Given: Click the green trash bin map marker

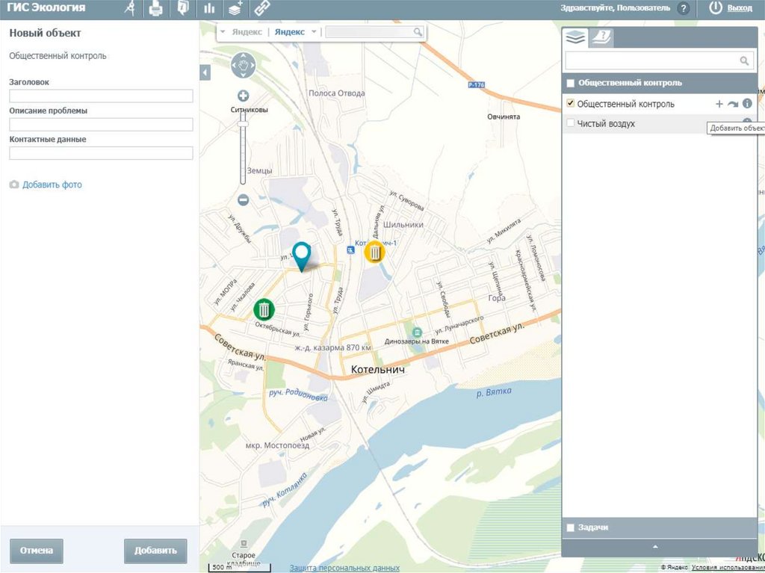Looking at the screenshot, I should tap(264, 309).
